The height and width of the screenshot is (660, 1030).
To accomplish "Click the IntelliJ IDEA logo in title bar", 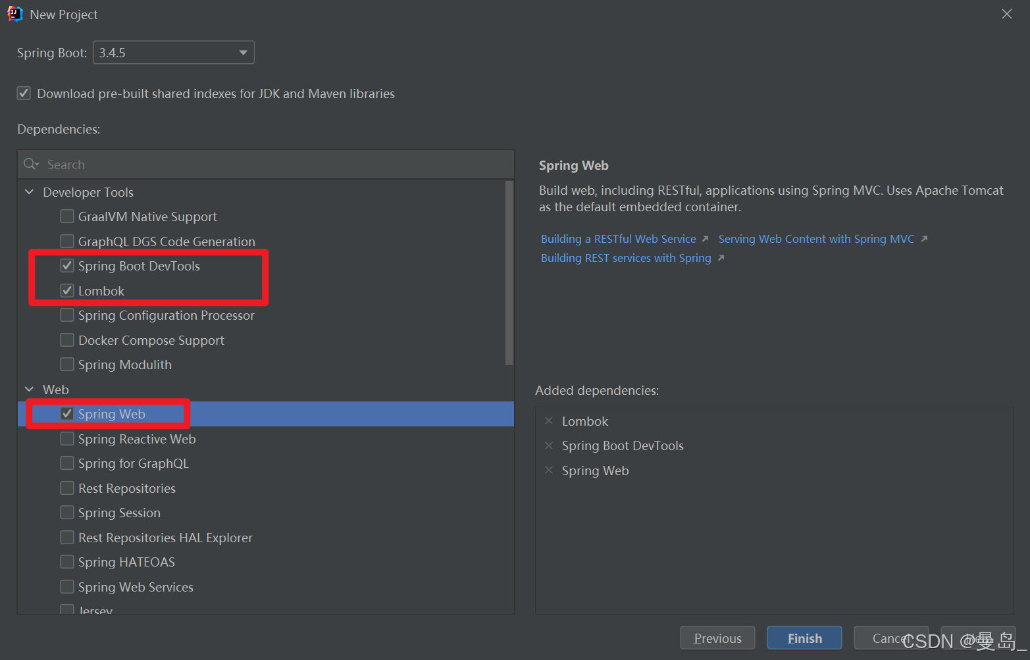I will click(x=14, y=14).
